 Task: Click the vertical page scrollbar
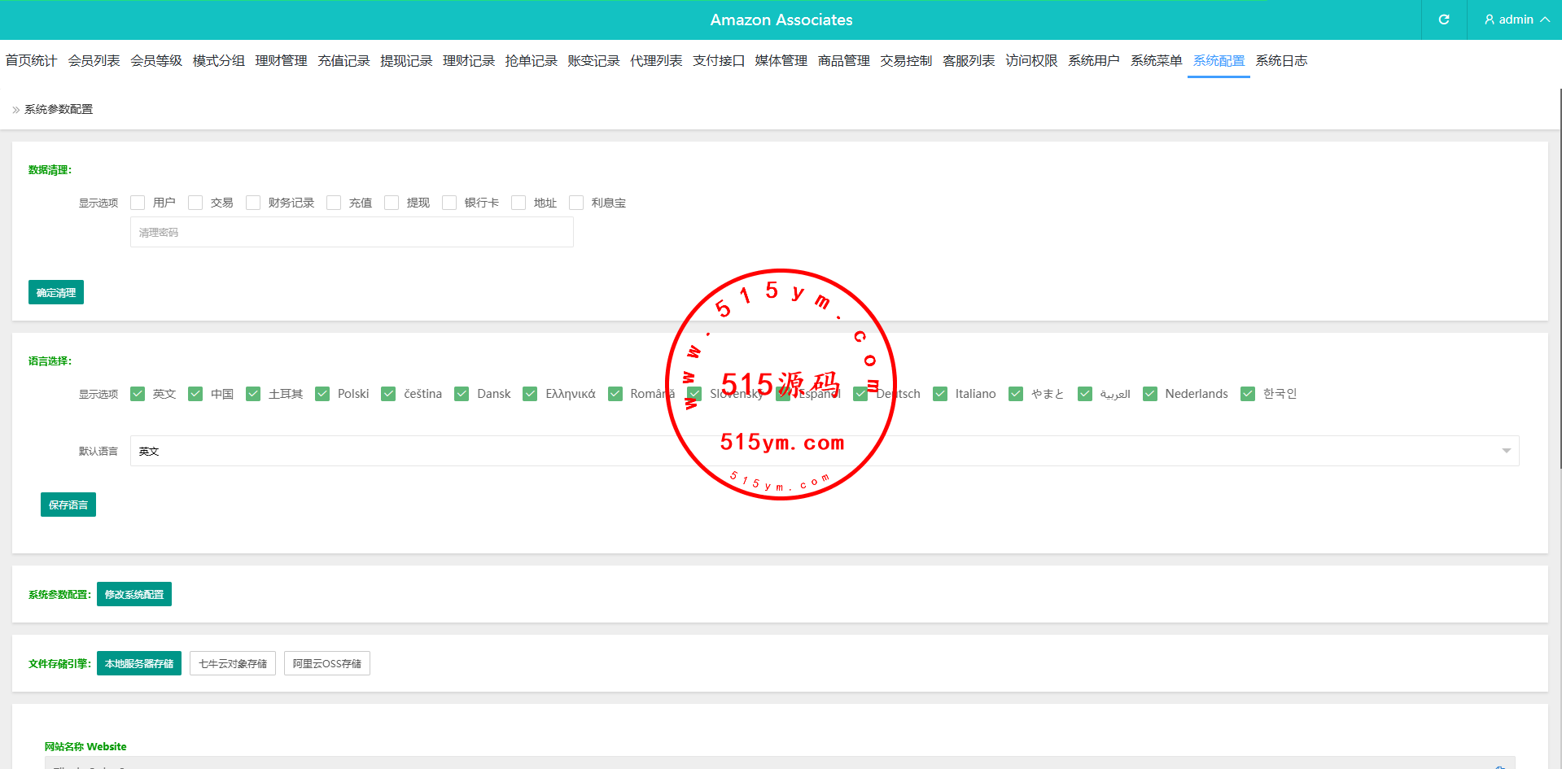[x=1560, y=277]
